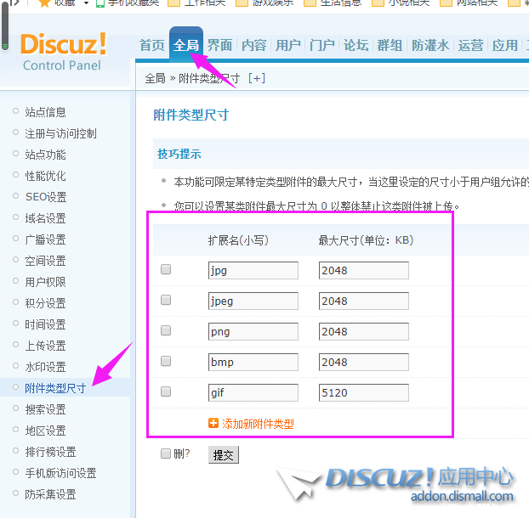The height and width of the screenshot is (518, 529).
Task: Select the checkbox beside png extension
Action: pyautogui.click(x=166, y=331)
